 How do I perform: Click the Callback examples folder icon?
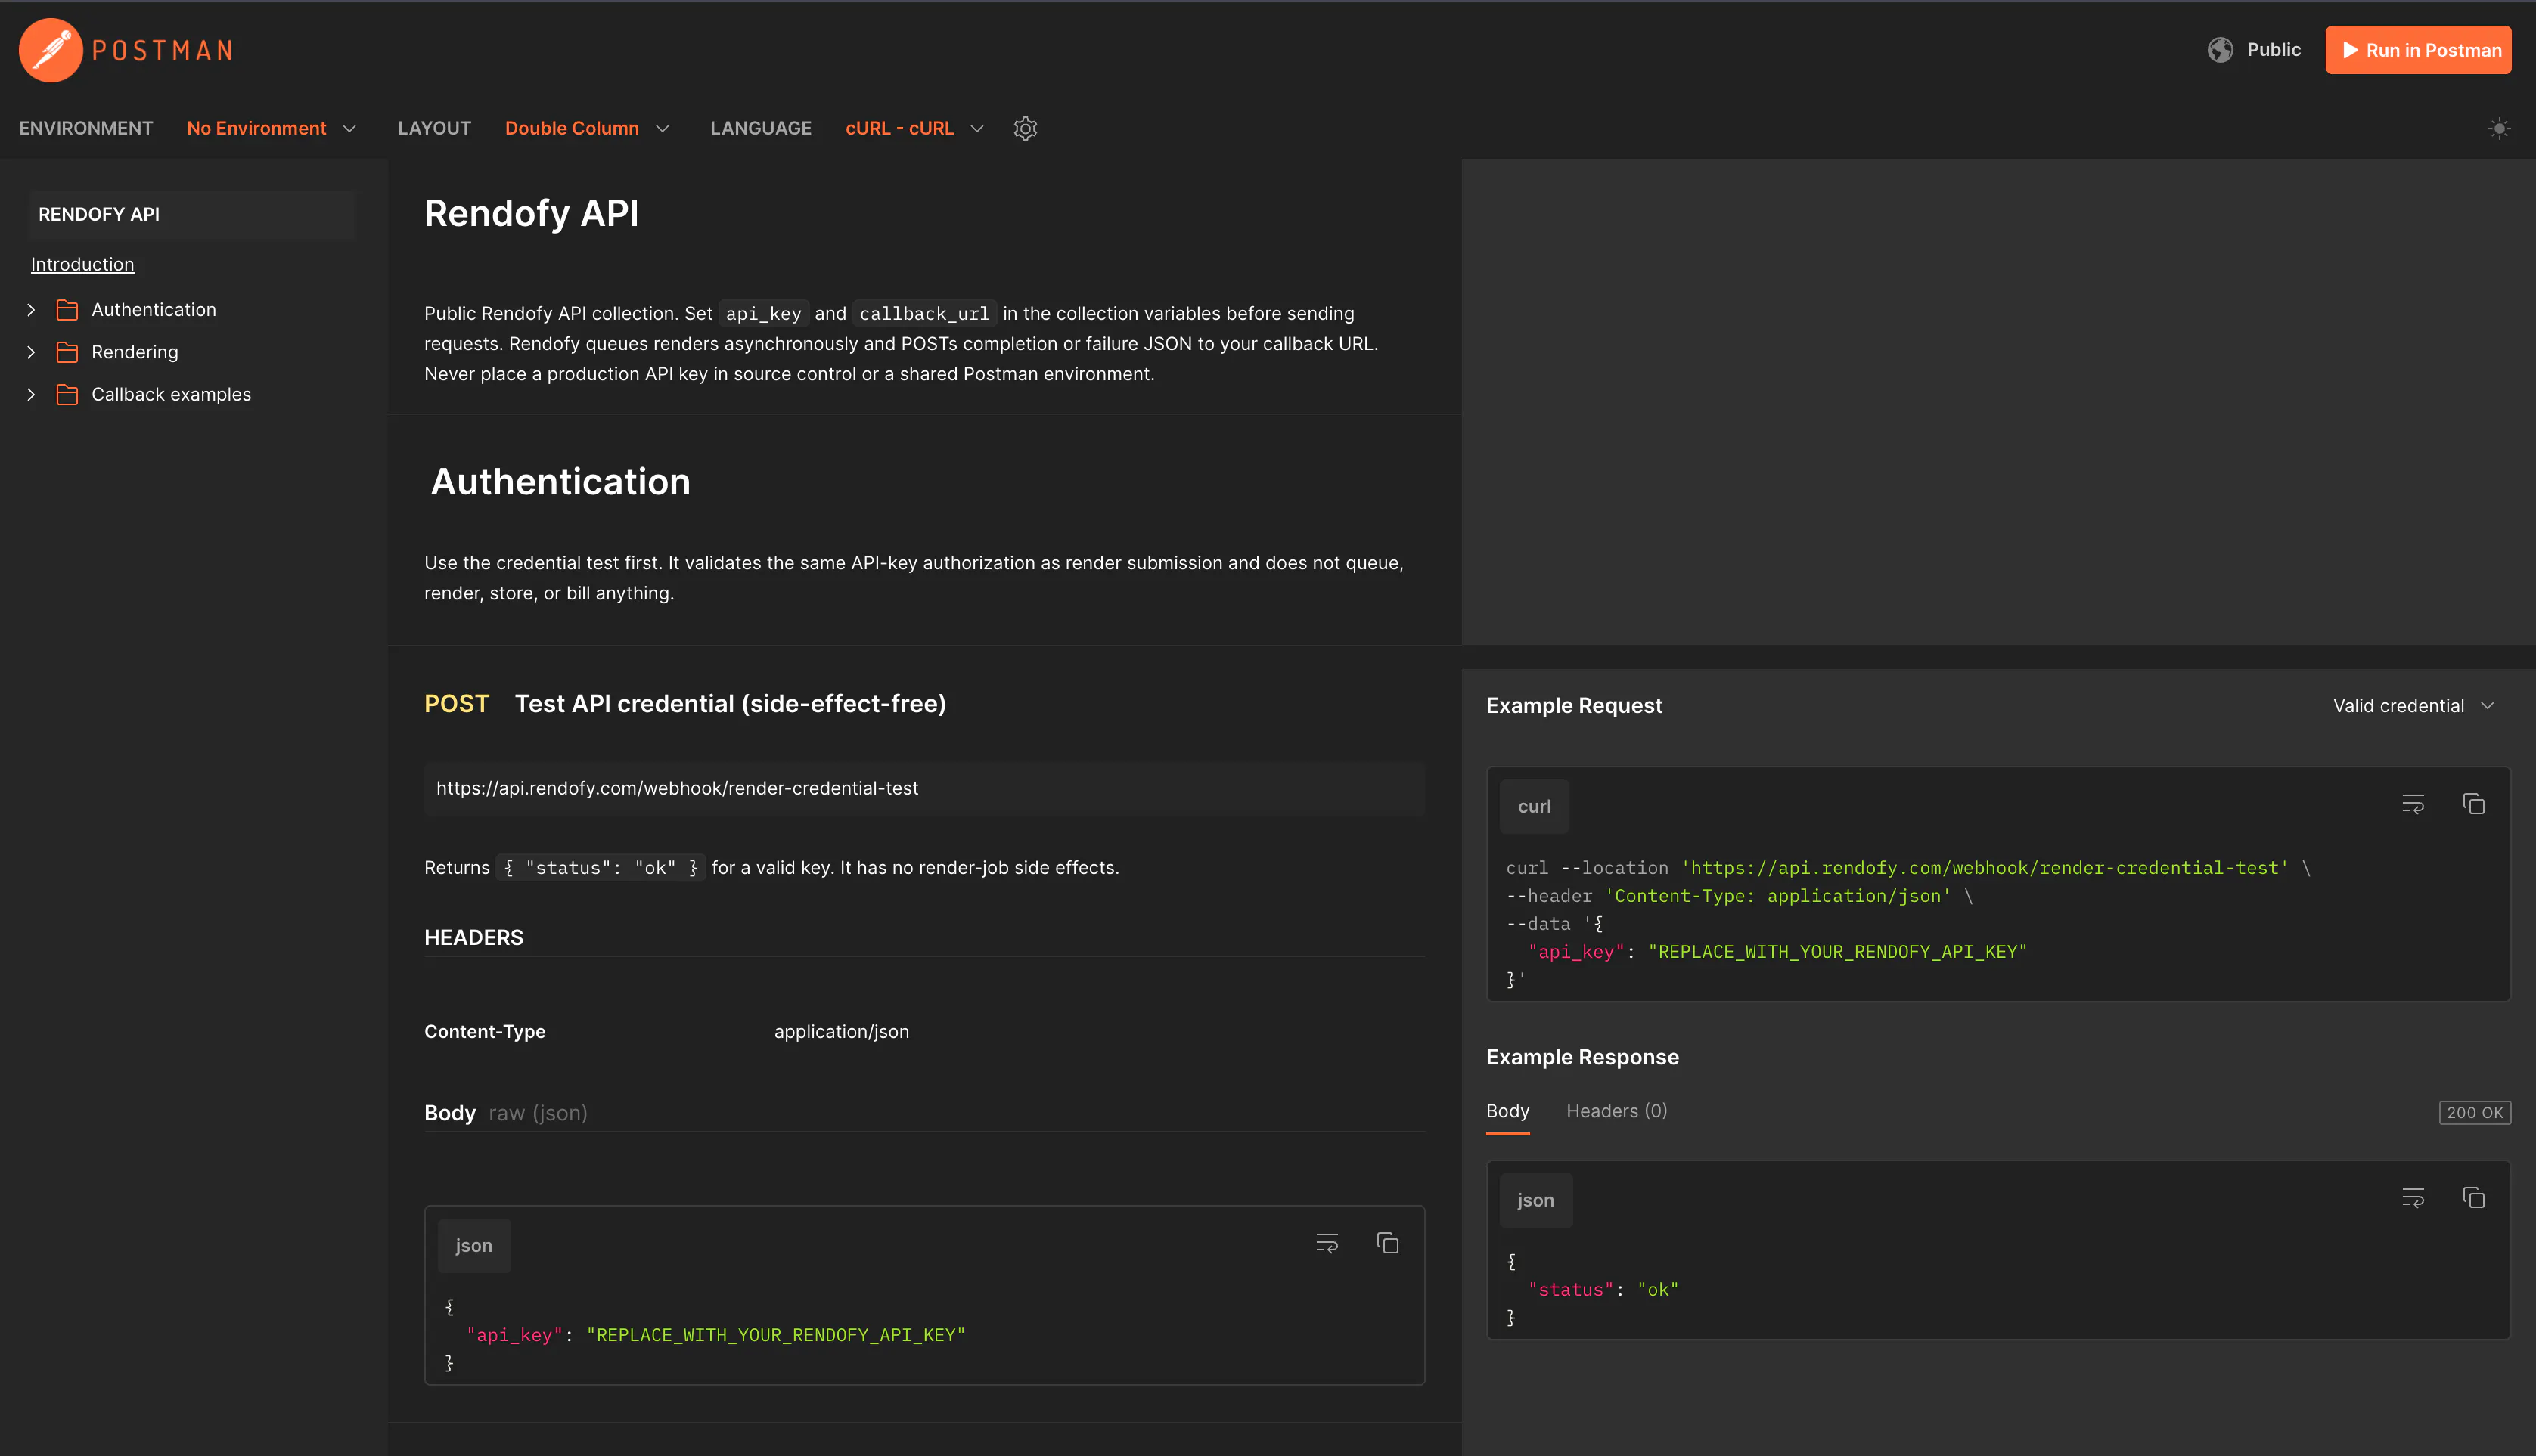tap(67, 395)
